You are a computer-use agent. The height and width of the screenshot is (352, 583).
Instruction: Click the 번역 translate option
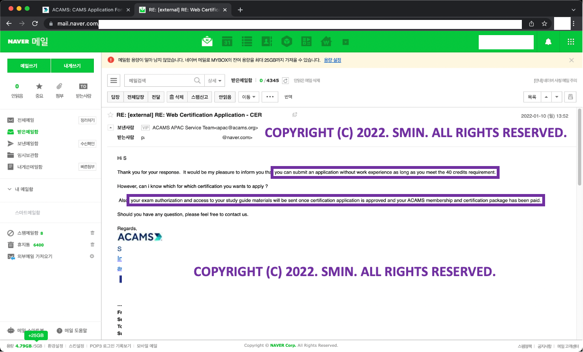(288, 97)
